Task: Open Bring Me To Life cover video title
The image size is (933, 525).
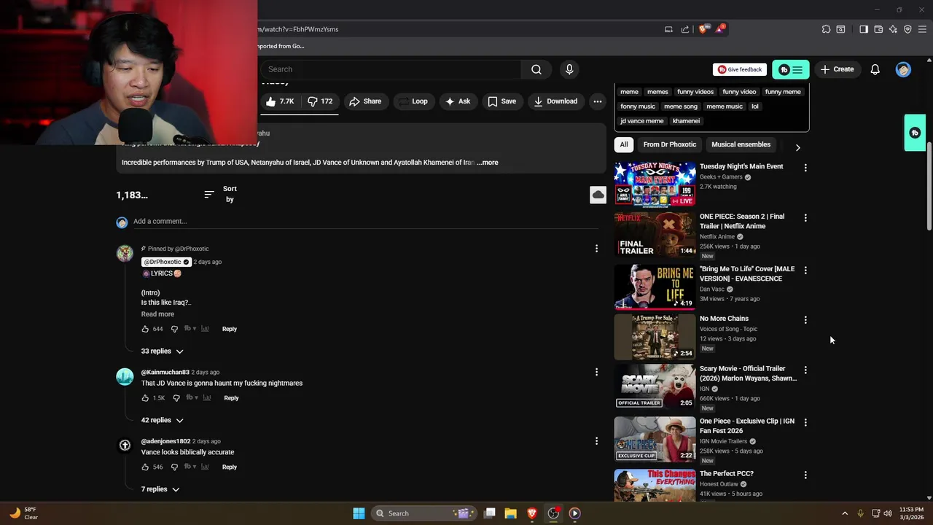Action: [x=747, y=273]
